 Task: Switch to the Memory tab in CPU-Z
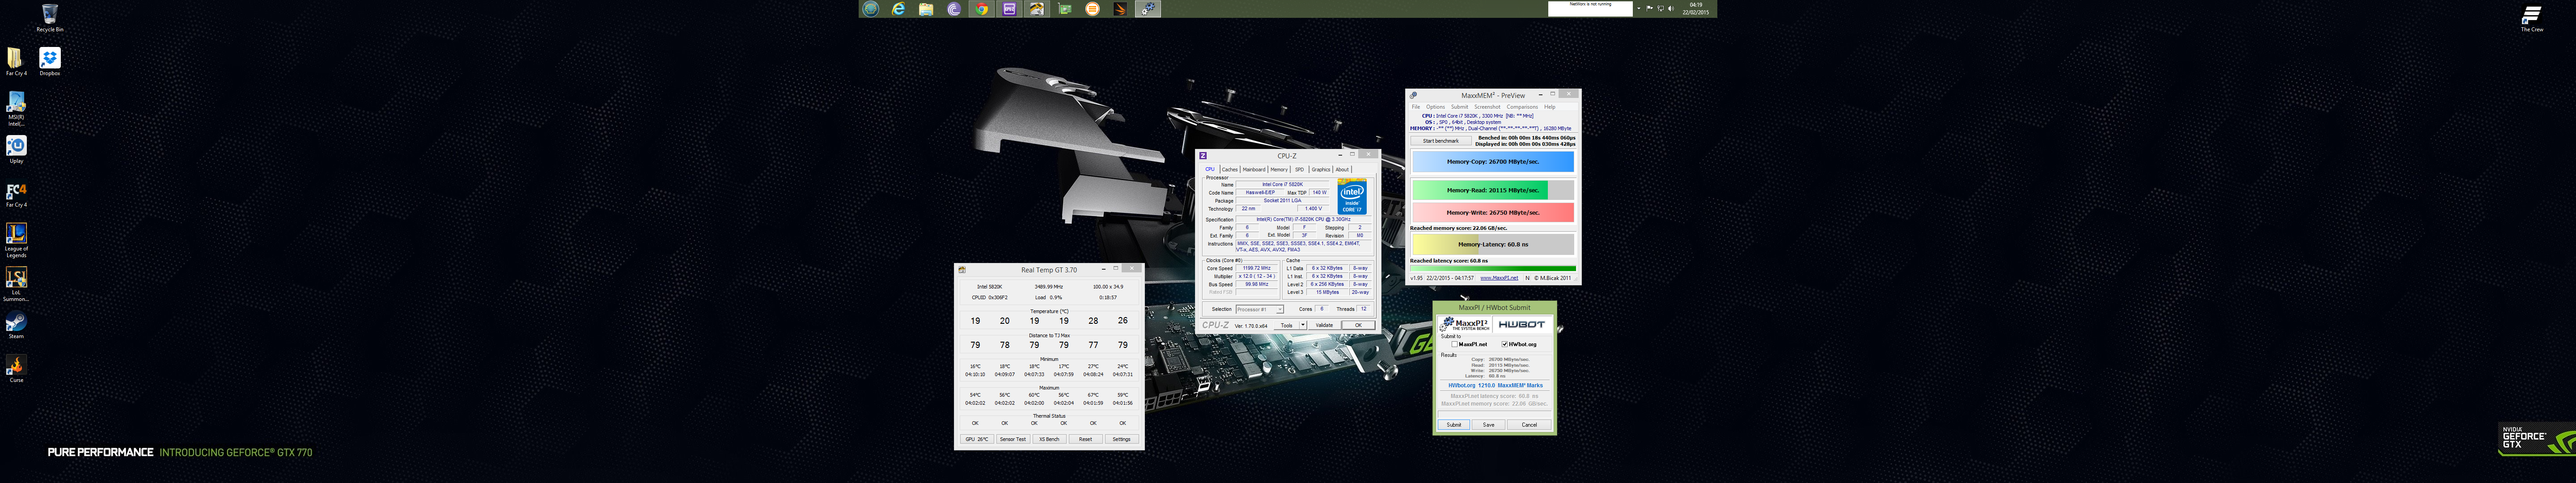pos(1279,169)
